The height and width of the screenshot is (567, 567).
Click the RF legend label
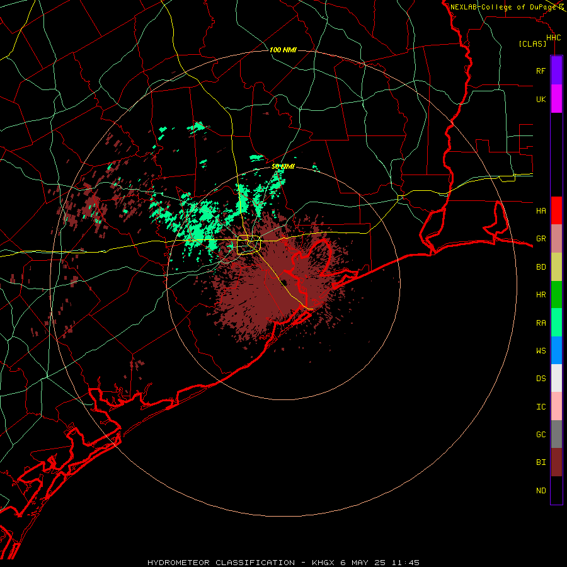541,71
